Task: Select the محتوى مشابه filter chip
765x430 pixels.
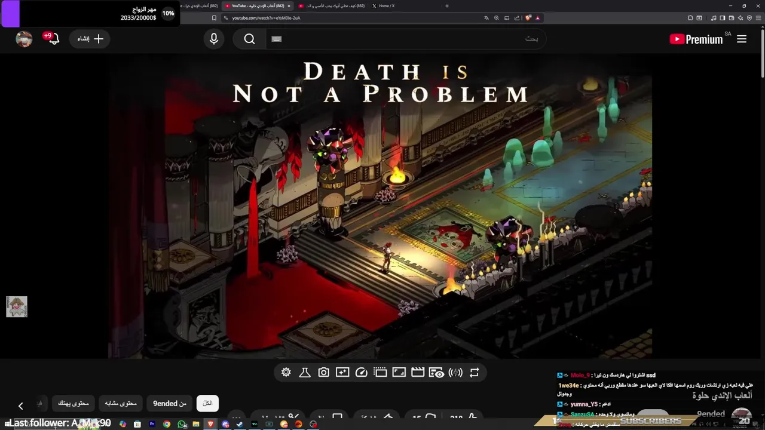Action: [121, 404]
